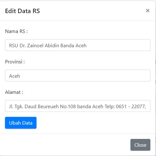Click the 'Alamat :' label
Viewport: 156px width, 156px height.
14,92
